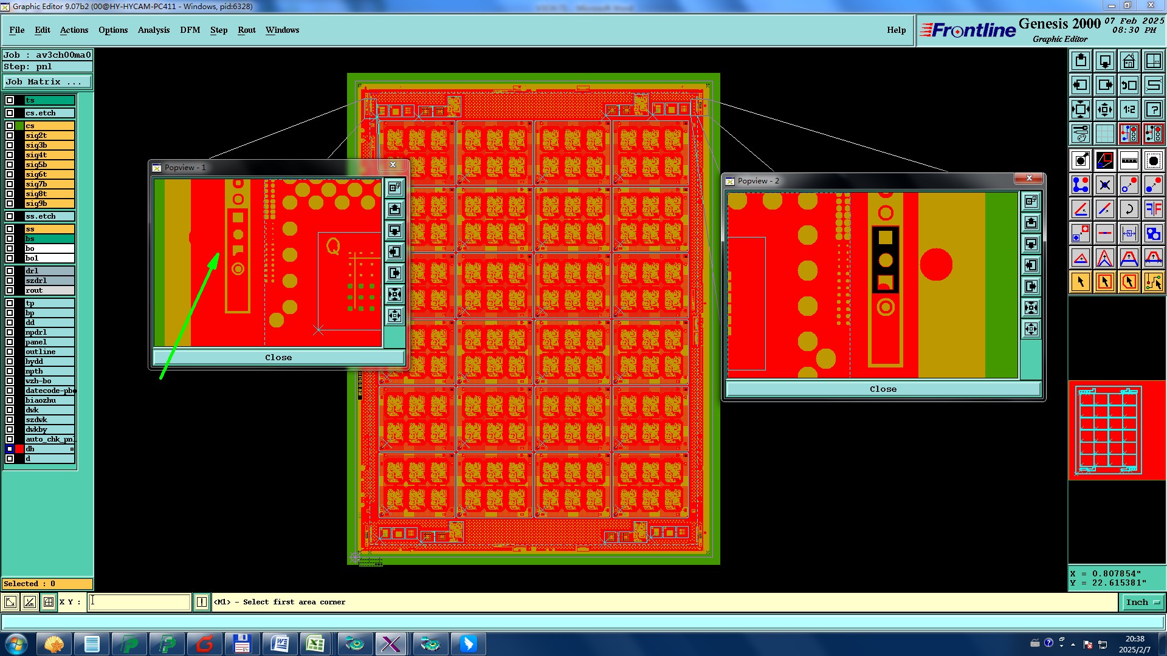Click red color swatch of dh layer
The width and height of the screenshot is (1167, 656).
coord(19,449)
